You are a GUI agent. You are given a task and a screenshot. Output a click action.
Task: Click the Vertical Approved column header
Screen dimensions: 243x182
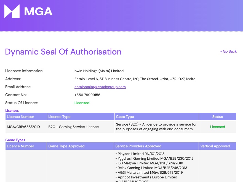215,146
